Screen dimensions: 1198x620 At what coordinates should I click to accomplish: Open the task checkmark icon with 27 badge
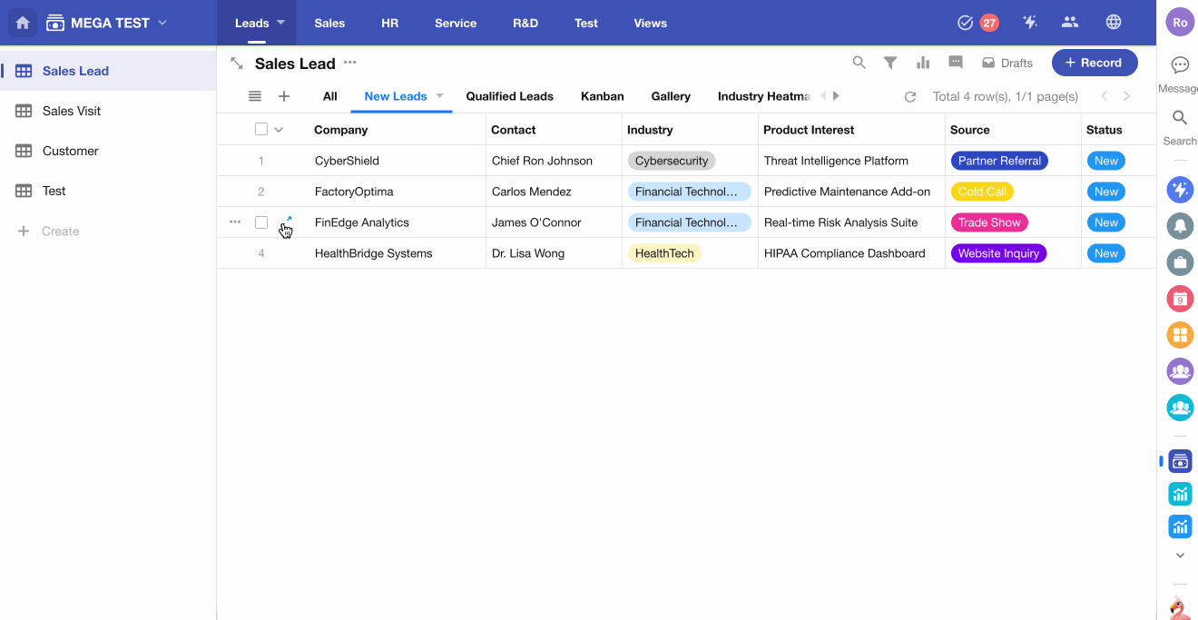[966, 23]
